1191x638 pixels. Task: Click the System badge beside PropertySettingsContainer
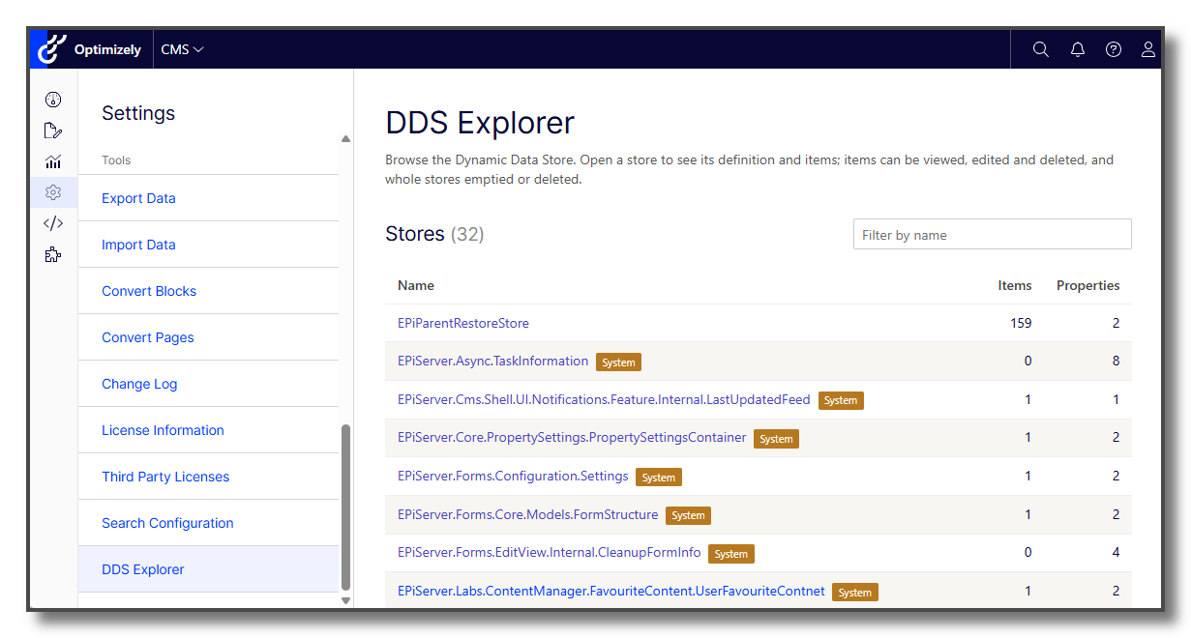pyautogui.click(x=776, y=439)
